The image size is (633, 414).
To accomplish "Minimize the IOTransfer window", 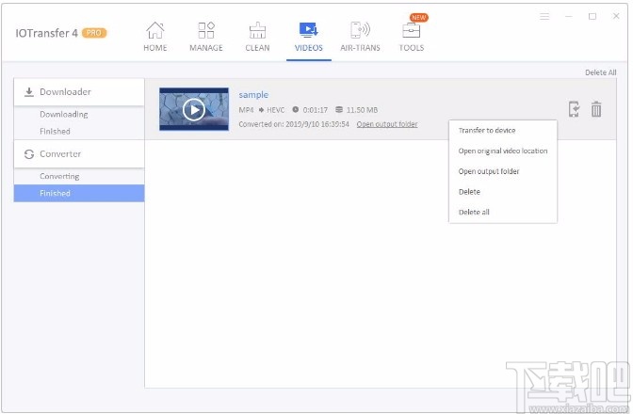I will [x=569, y=16].
